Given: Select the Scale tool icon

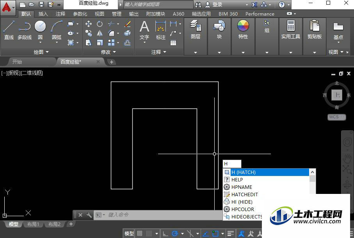Looking at the screenshot, I should click(100, 43).
